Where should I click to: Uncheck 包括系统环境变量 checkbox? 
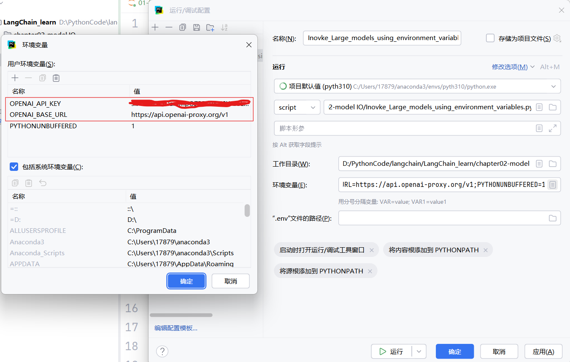(x=14, y=166)
